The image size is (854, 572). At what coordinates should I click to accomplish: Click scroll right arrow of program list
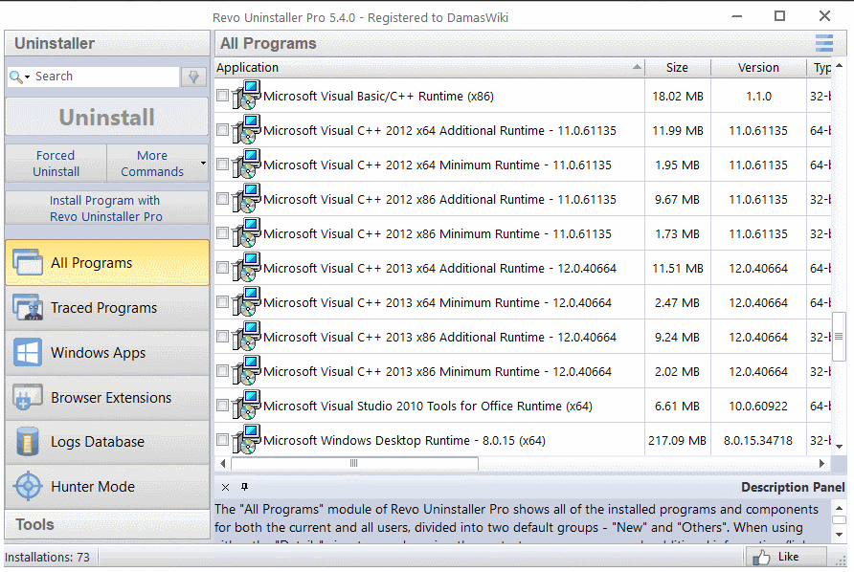click(x=821, y=463)
